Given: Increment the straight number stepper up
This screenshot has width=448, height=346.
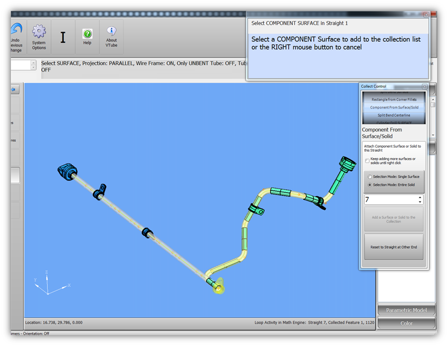Looking at the screenshot, I should pyautogui.click(x=420, y=198).
